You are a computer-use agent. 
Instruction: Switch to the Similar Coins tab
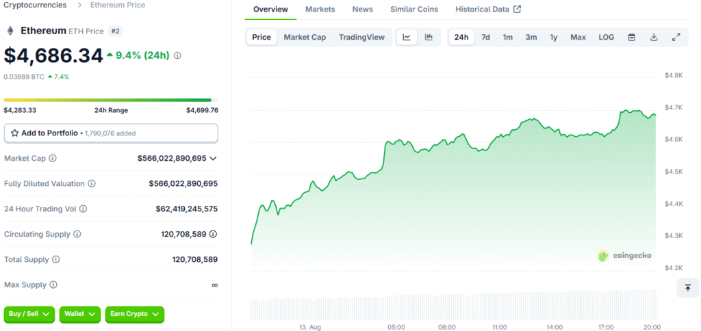(x=414, y=10)
